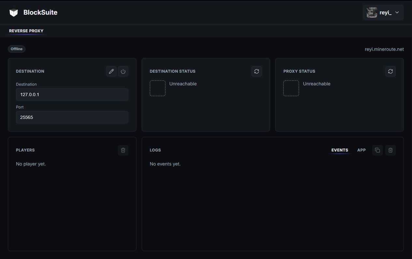
Task: Click the Destination card heading
Action: [30, 71]
